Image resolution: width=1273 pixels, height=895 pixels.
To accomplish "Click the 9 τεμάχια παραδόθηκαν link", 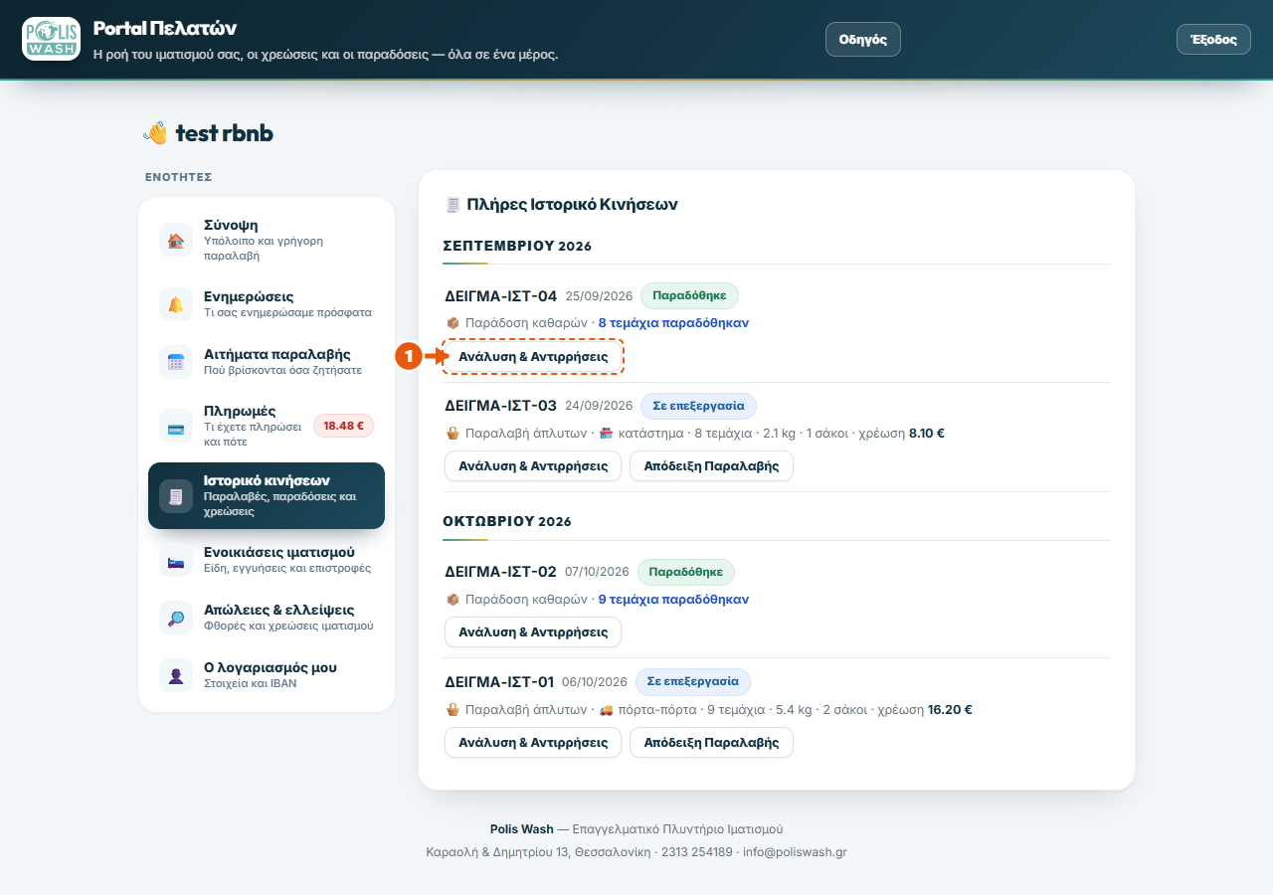I will tap(673, 600).
